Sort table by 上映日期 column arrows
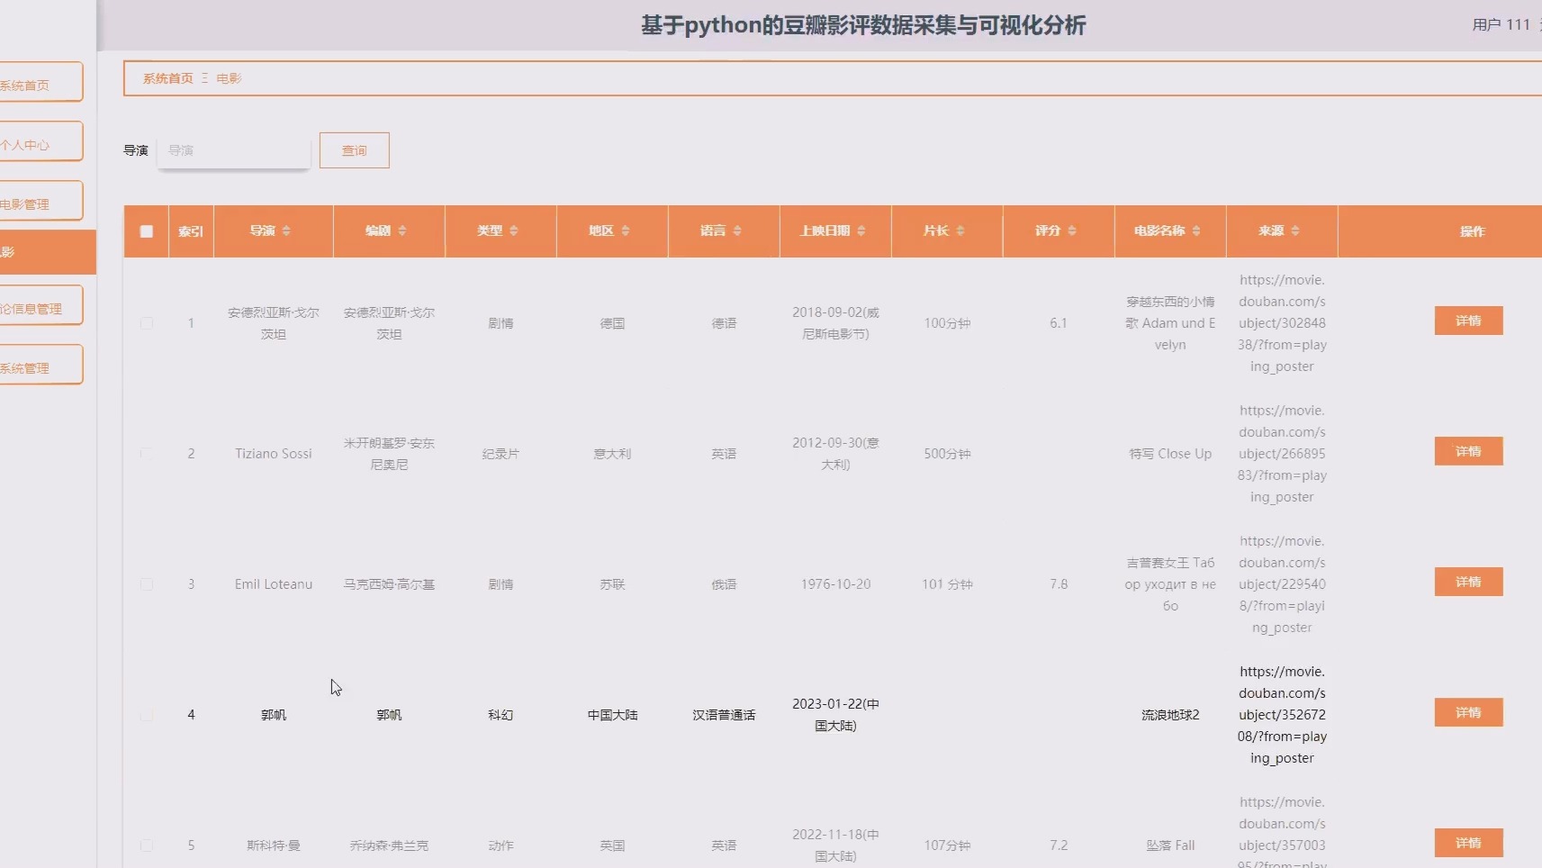 click(x=861, y=231)
